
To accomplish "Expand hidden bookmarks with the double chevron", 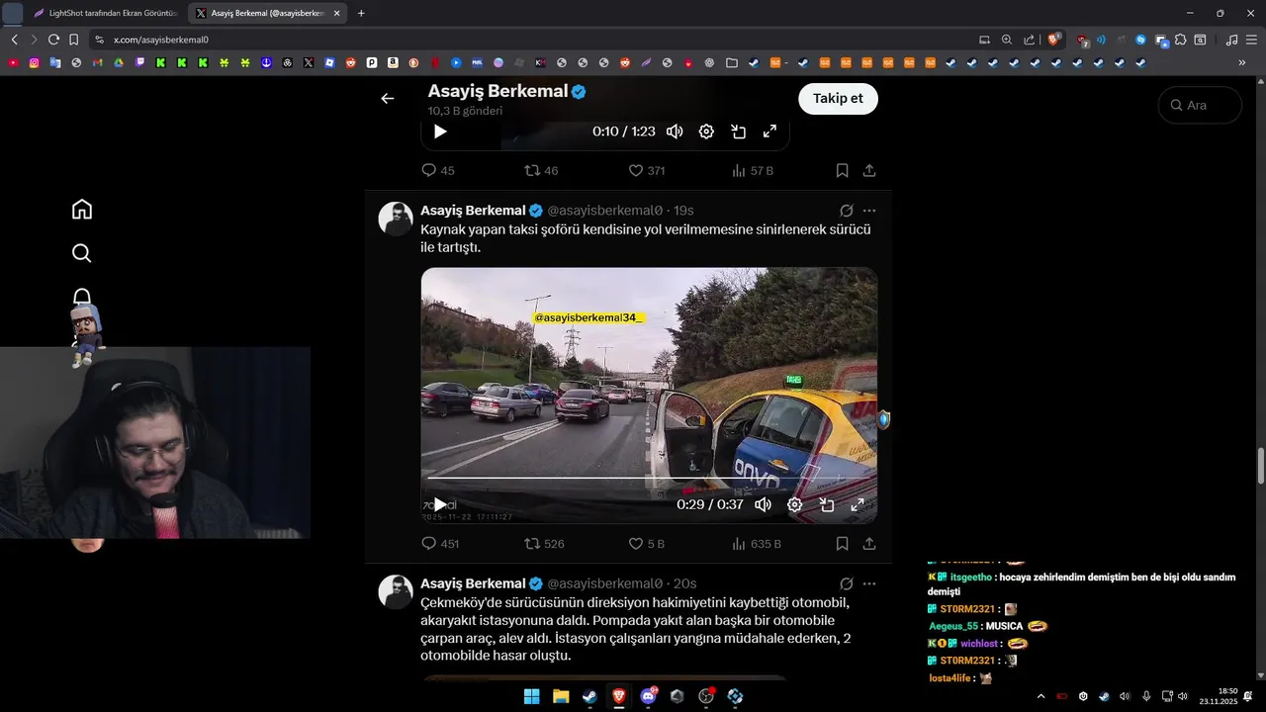I will click(1242, 62).
